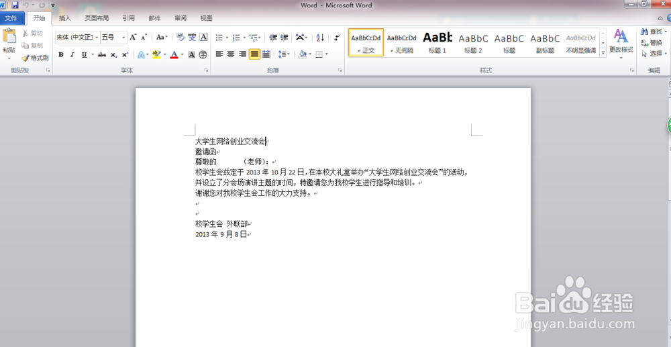The image size is (671, 347).
Task: Open the borders dropdown arrow
Action: click(327, 54)
